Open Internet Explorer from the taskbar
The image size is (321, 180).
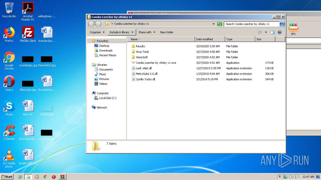(20, 177)
